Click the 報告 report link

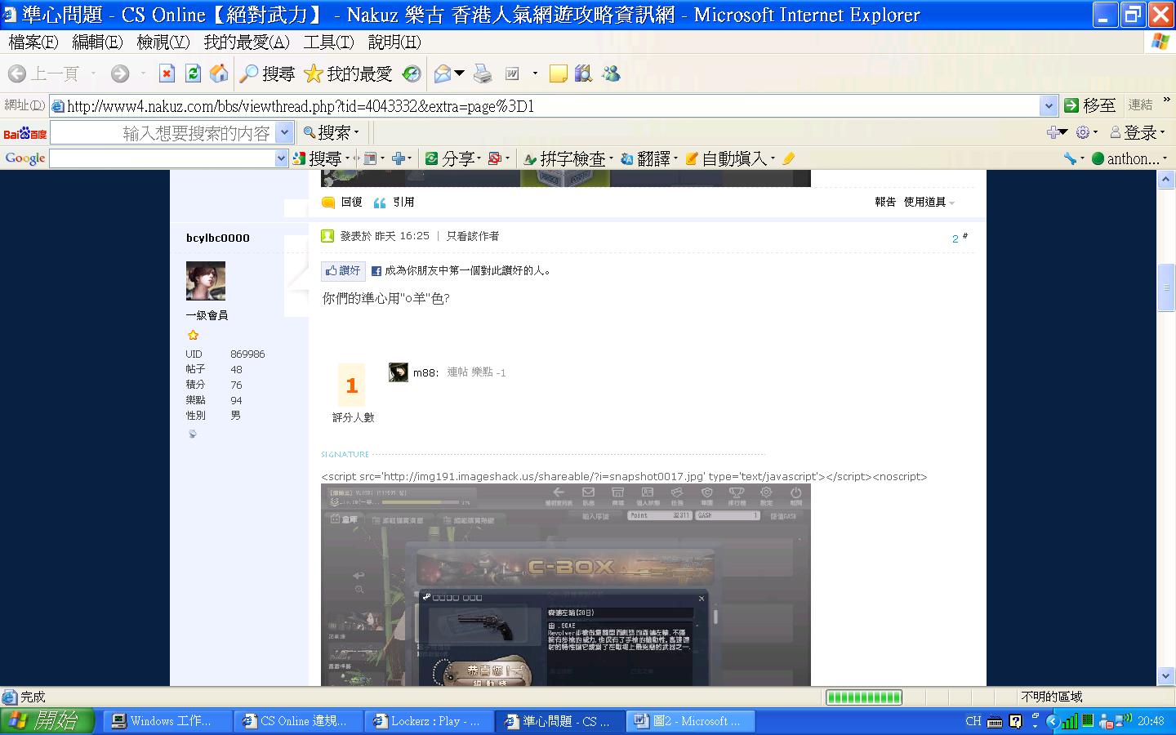tap(885, 202)
